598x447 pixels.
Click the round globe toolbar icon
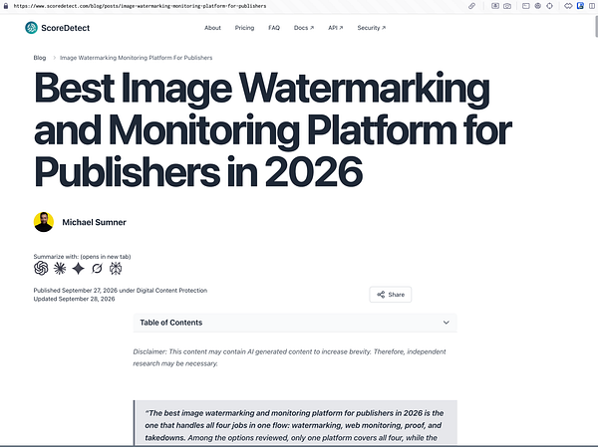pos(538,6)
